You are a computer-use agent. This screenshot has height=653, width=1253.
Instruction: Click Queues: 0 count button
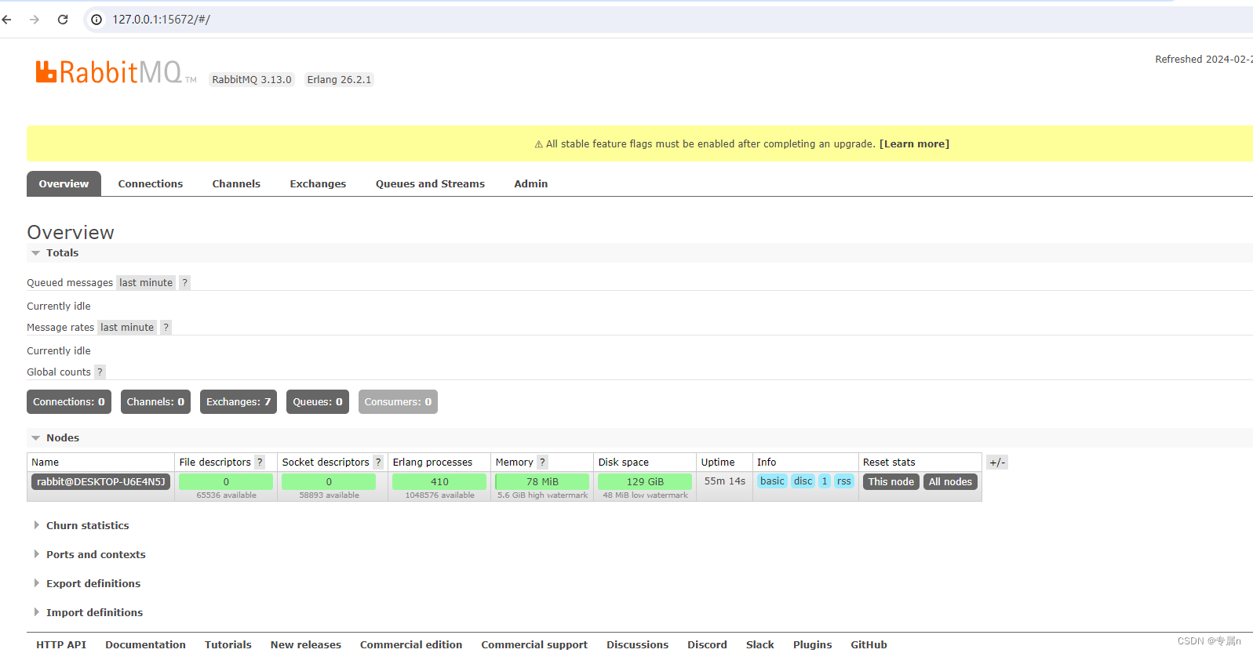coord(318,402)
